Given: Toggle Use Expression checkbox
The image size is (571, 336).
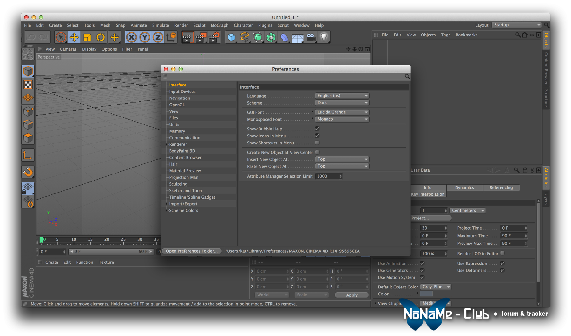Looking at the screenshot, I should click(x=502, y=263).
